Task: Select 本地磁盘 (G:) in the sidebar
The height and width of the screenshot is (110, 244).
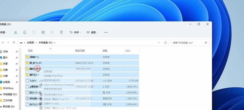Action: [10, 94]
